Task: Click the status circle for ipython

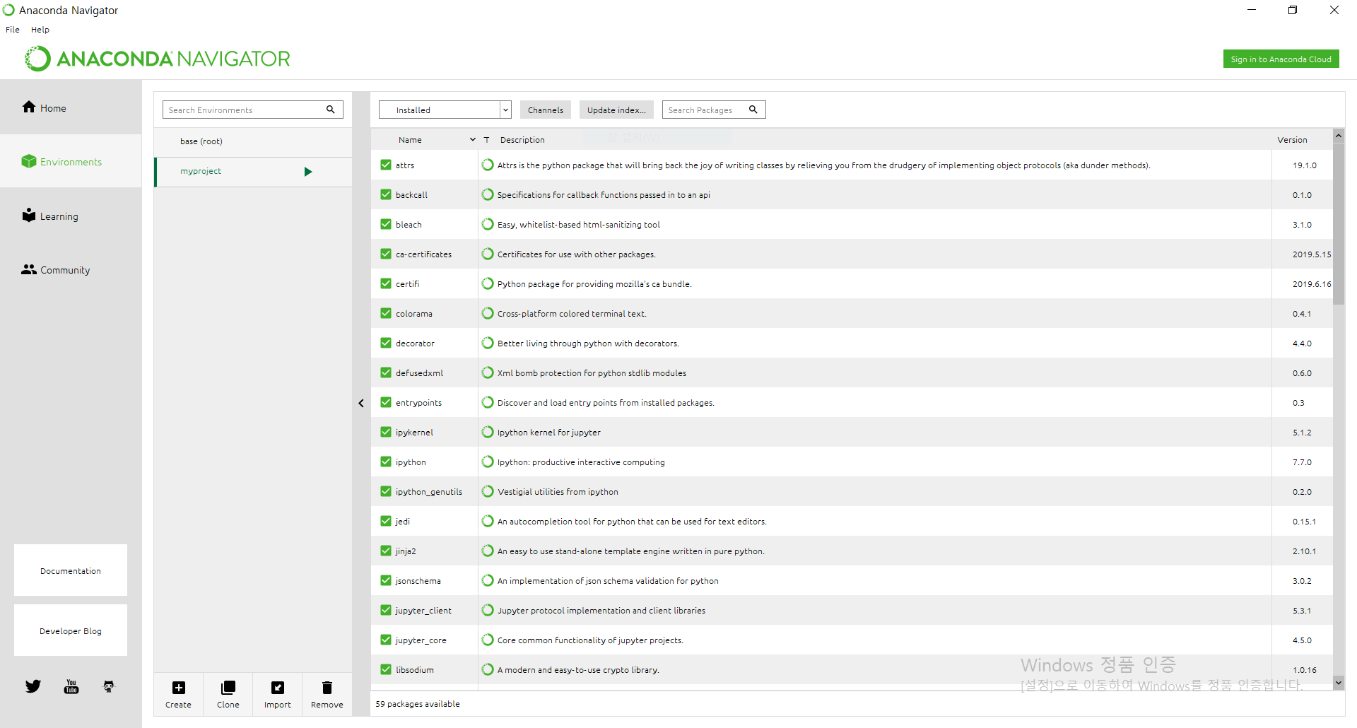Action: (488, 462)
